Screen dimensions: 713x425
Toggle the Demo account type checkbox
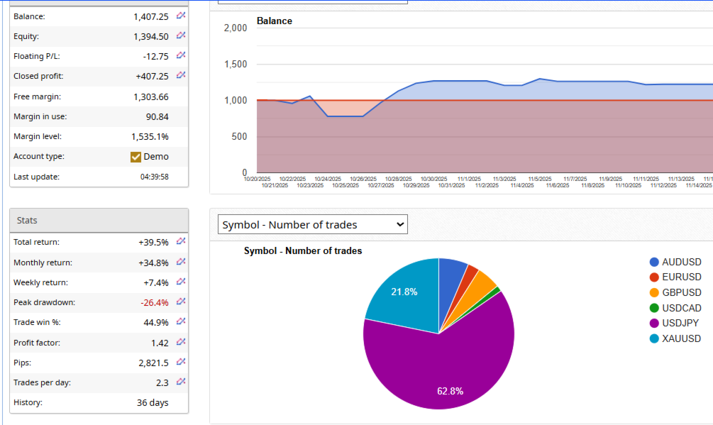[x=136, y=157]
